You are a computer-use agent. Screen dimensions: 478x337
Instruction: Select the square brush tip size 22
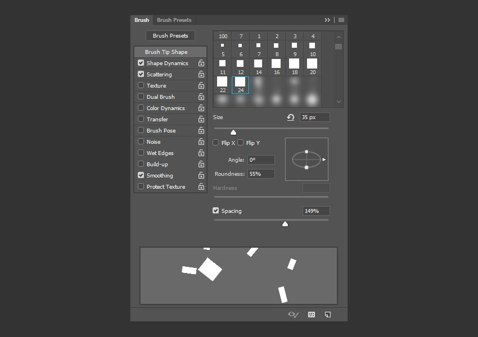click(222, 85)
